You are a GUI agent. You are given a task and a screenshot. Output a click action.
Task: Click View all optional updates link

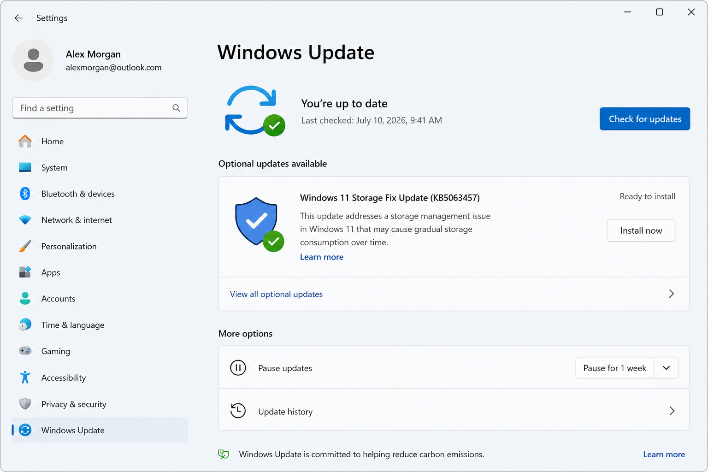pyautogui.click(x=276, y=294)
